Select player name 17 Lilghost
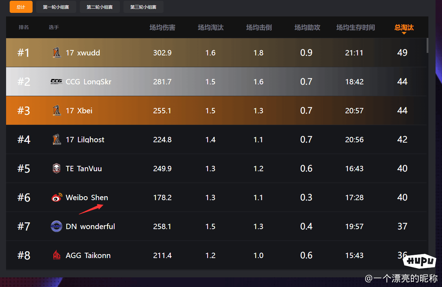 85,140
